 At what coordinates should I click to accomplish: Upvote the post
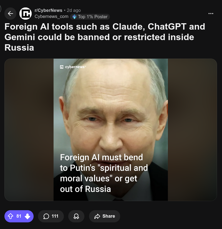(x=10, y=216)
